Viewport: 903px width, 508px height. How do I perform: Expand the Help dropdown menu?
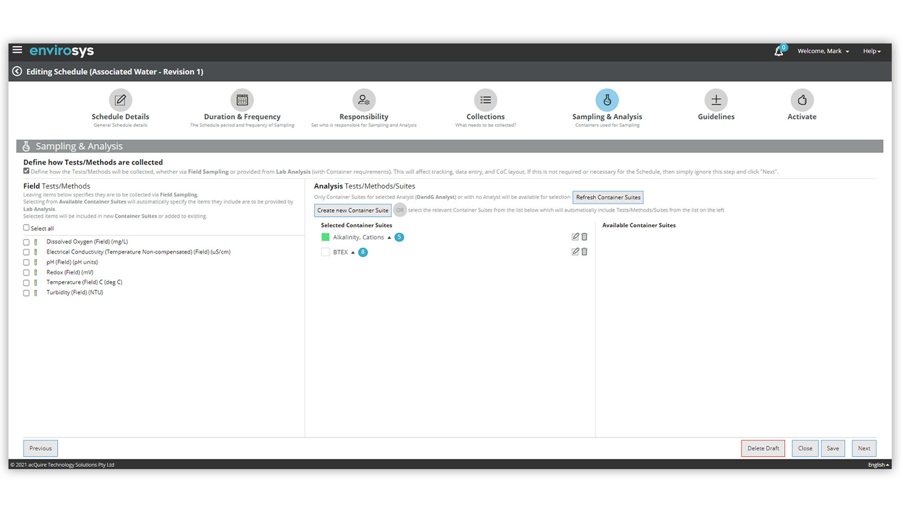(x=871, y=51)
